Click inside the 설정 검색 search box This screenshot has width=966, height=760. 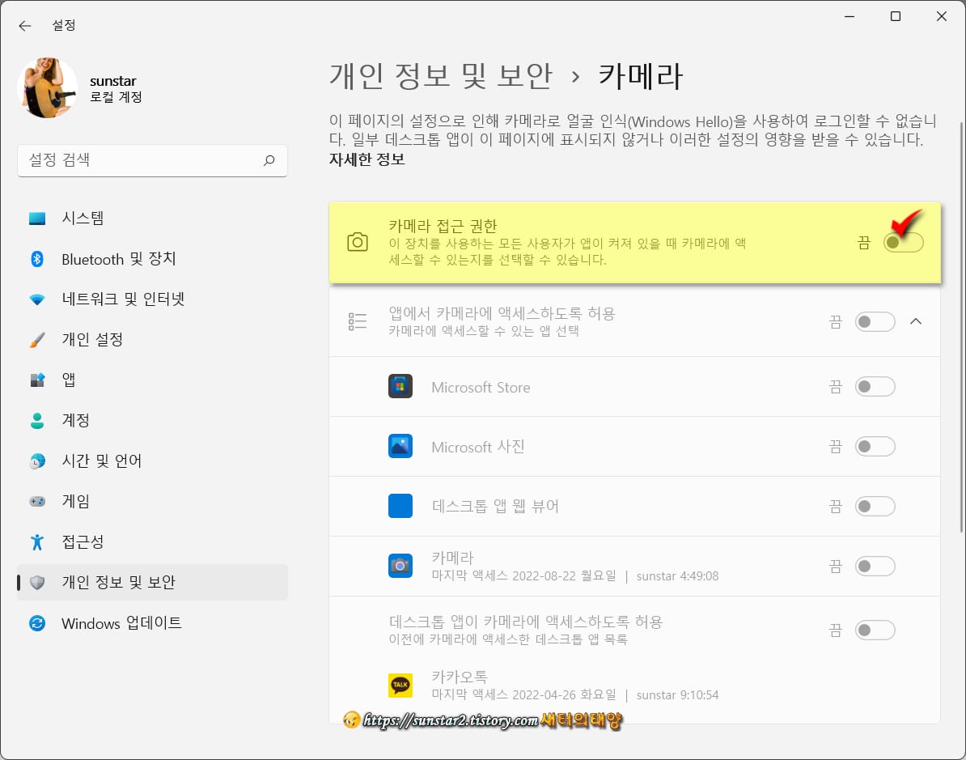[x=152, y=161]
